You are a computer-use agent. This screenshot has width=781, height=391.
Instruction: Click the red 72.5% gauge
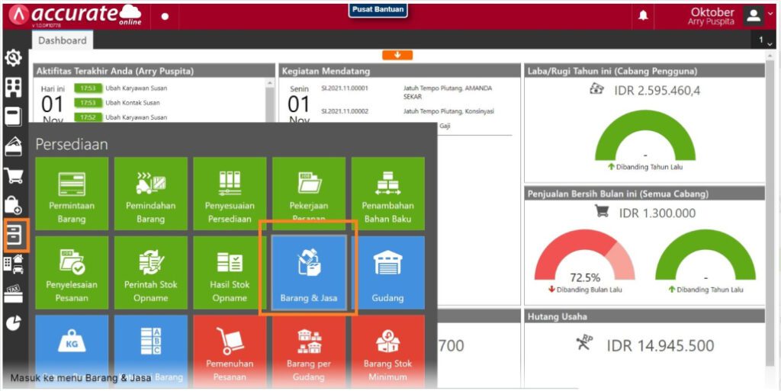tap(584, 255)
